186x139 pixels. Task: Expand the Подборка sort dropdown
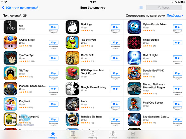[x=175, y=16]
